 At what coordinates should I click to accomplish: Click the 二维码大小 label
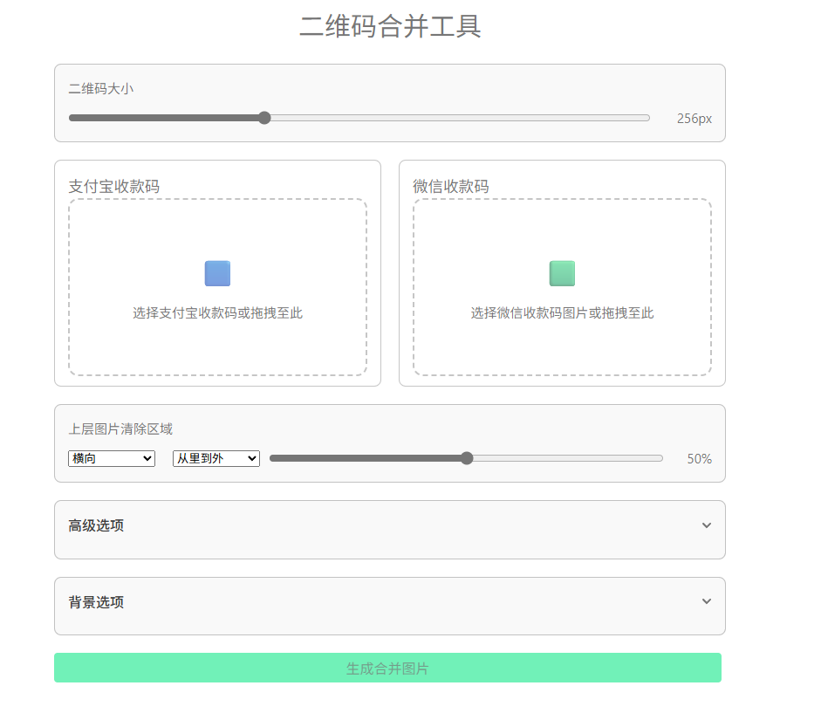point(100,88)
